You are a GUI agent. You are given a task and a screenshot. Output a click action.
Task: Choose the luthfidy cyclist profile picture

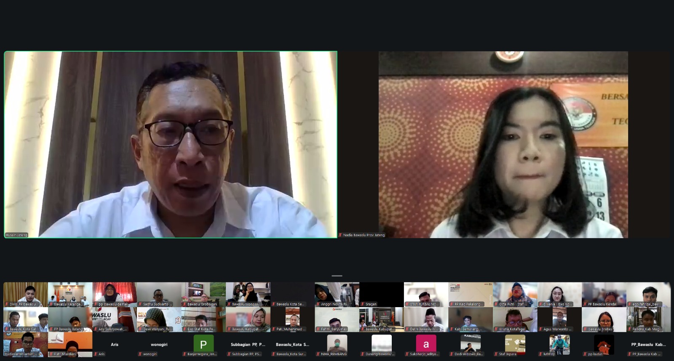559,344
